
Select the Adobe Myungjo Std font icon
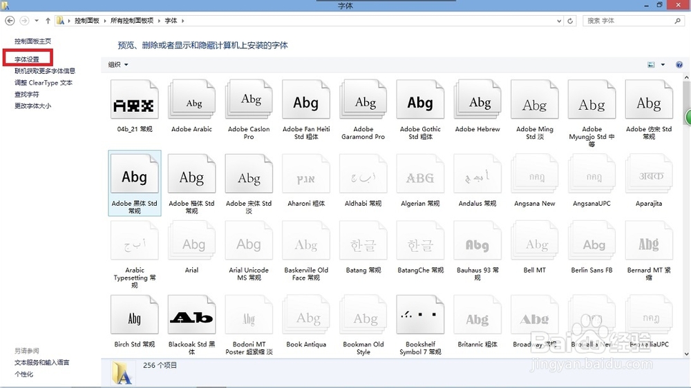pos(592,99)
